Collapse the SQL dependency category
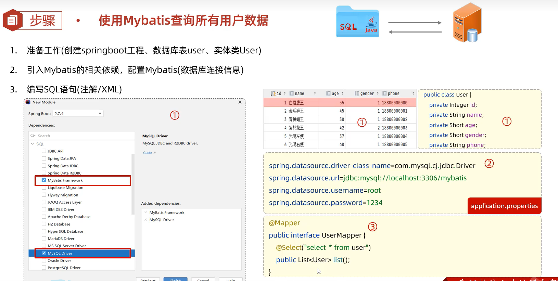The image size is (558, 281). tap(33, 144)
